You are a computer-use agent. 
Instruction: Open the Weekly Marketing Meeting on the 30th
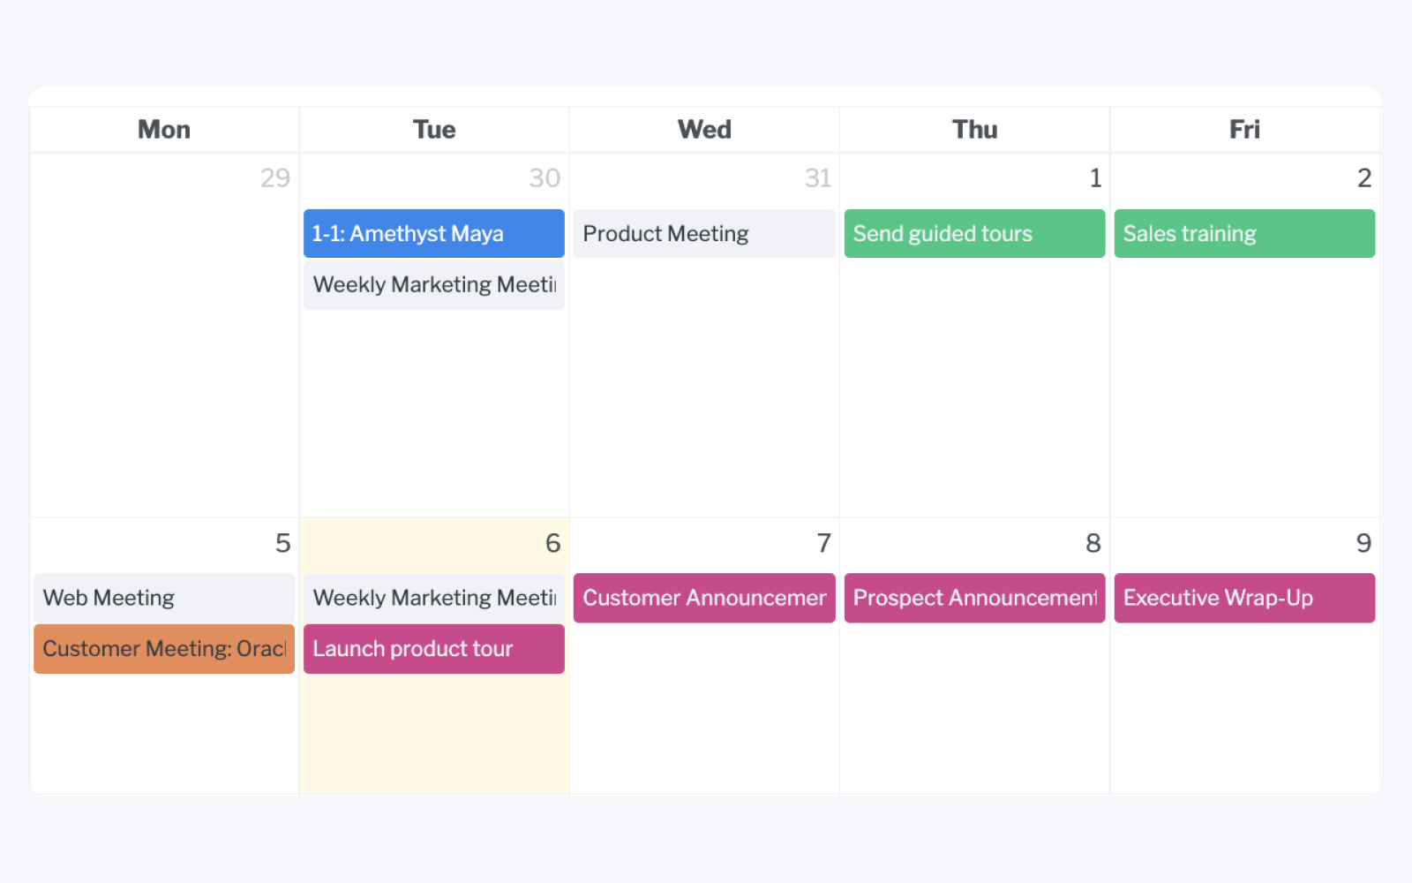coord(433,284)
